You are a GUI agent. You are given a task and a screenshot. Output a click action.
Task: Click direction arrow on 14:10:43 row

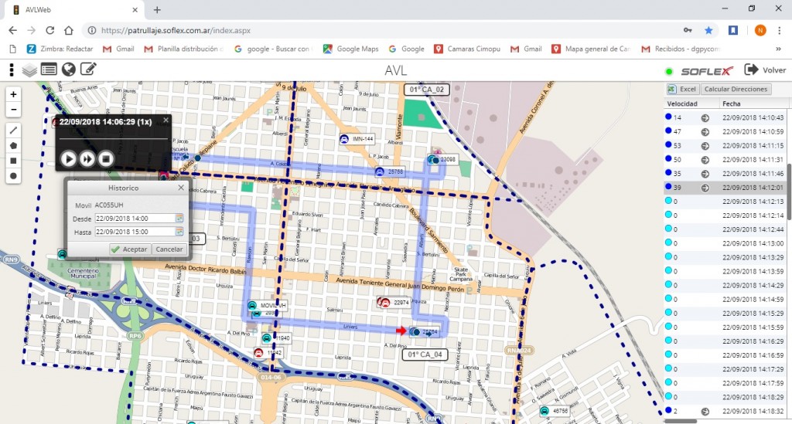tap(705, 117)
